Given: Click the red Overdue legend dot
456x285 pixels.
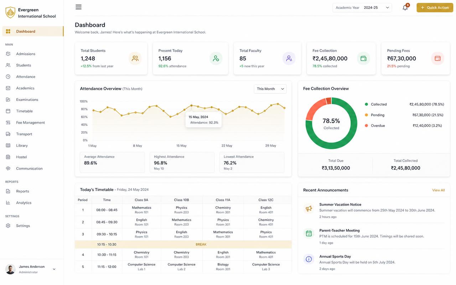Looking at the screenshot, I should pyautogui.click(x=366, y=126).
